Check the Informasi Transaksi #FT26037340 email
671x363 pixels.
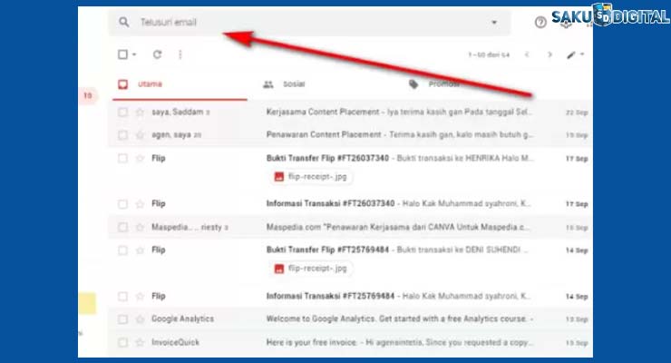(x=122, y=204)
